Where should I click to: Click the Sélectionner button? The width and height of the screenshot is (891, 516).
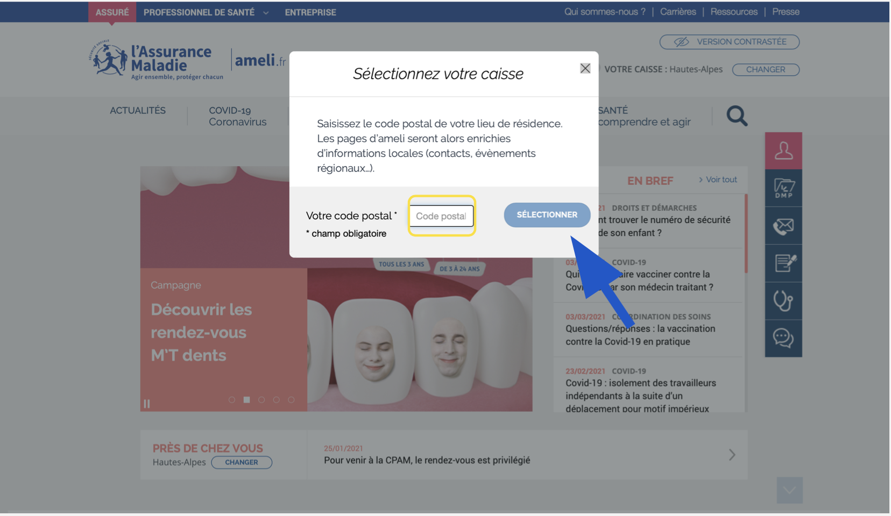point(547,215)
